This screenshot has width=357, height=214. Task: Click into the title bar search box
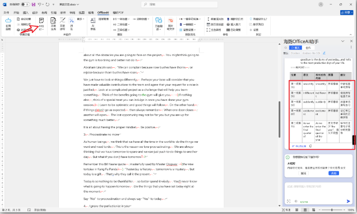pyautogui.click(x=179, y=4)
